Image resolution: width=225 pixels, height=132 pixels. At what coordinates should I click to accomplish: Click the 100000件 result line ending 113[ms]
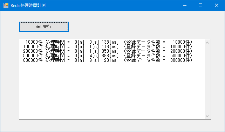tap(108, 46)
